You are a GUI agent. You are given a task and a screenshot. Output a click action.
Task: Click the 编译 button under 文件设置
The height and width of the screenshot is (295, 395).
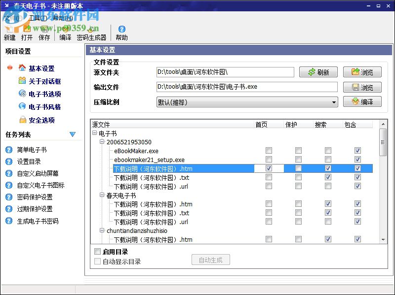[362, 102]
